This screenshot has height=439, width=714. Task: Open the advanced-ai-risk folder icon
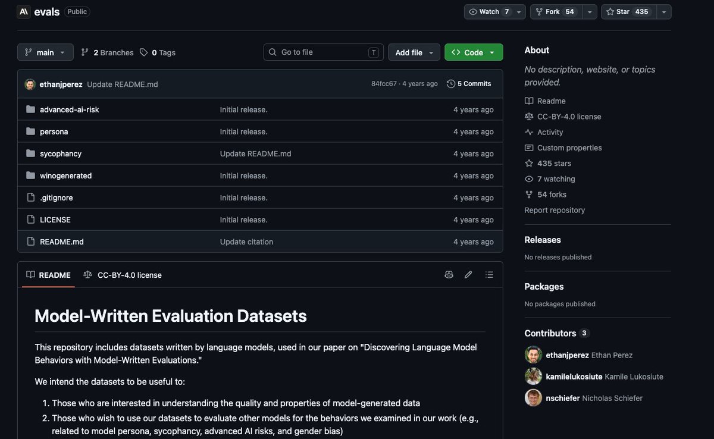coord(31,109)
